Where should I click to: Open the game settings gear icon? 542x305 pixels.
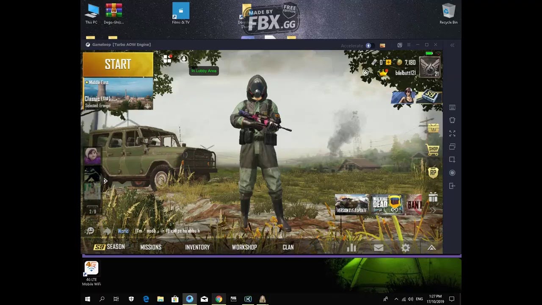coord(406,248)
